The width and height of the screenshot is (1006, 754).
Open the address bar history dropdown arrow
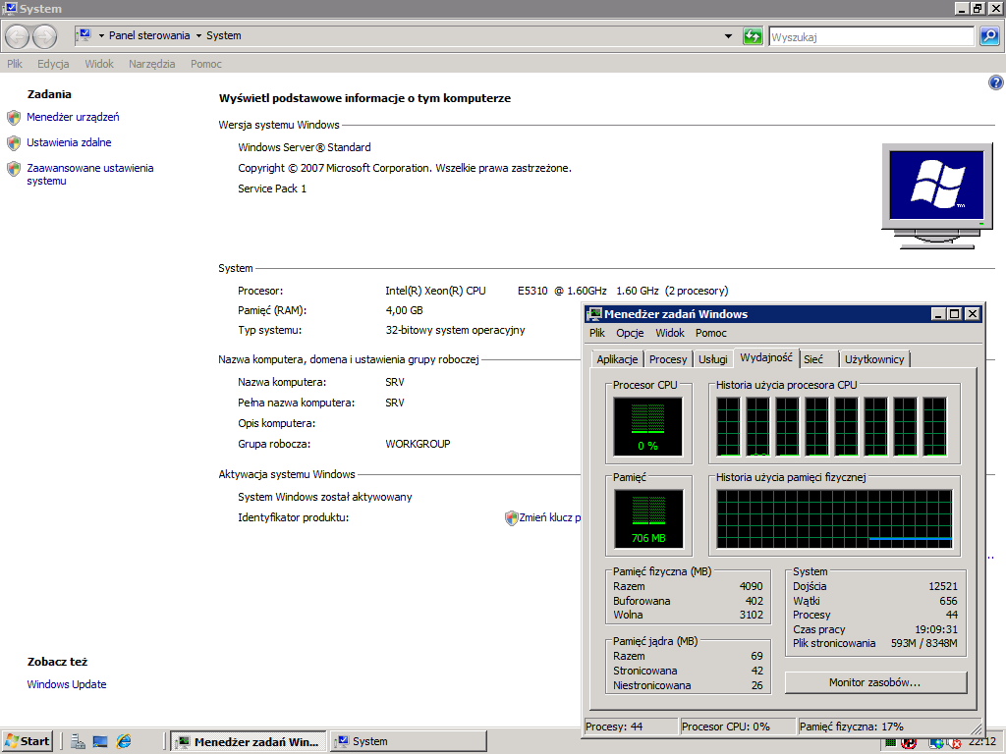[728, 36]
